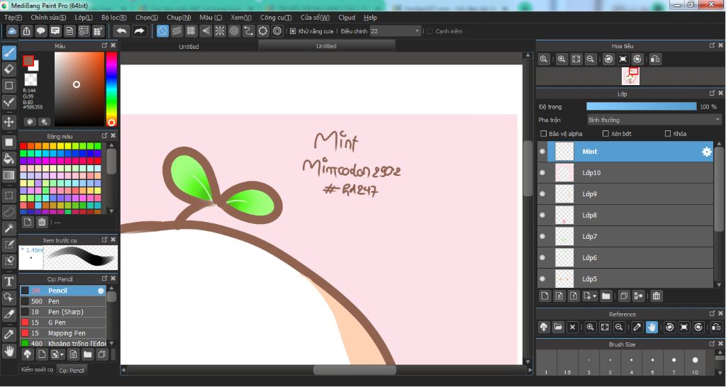Screen dimensions: 726x387
Task: Zoom out the Navigator preview
Action: click(x=591, y=60)
